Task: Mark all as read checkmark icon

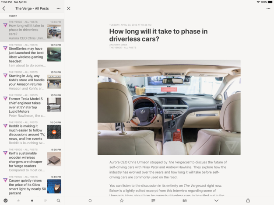Action: 6,201
